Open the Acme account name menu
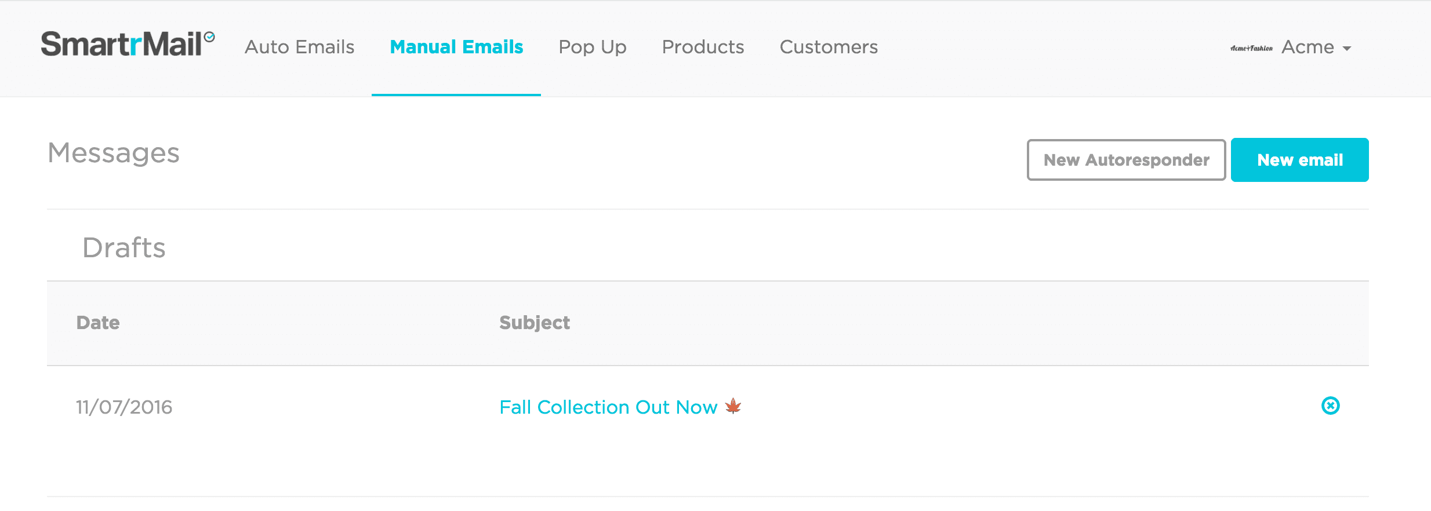The height and width of the screenshot is (511, 1431). [x=1307, y=47]
